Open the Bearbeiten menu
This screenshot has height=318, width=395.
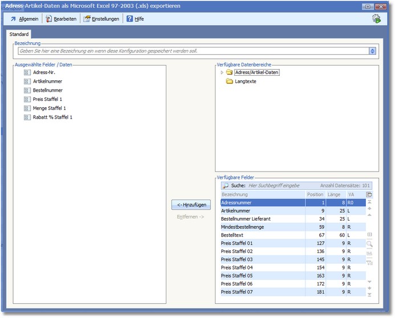tap(60, 19)
